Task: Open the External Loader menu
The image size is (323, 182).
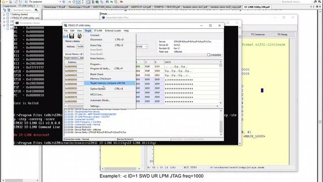Action: coord(113,30)
